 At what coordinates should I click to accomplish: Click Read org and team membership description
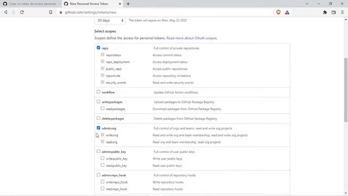pos(187,142)
